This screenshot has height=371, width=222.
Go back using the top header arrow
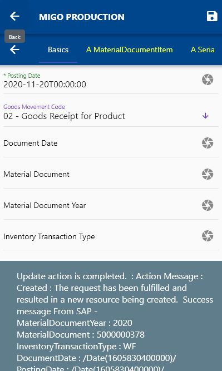pos(14,16)
